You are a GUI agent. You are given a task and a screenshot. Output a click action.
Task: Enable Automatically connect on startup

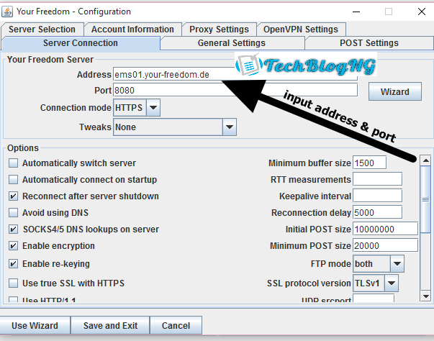pyautogui.click(x=13, y=180)
